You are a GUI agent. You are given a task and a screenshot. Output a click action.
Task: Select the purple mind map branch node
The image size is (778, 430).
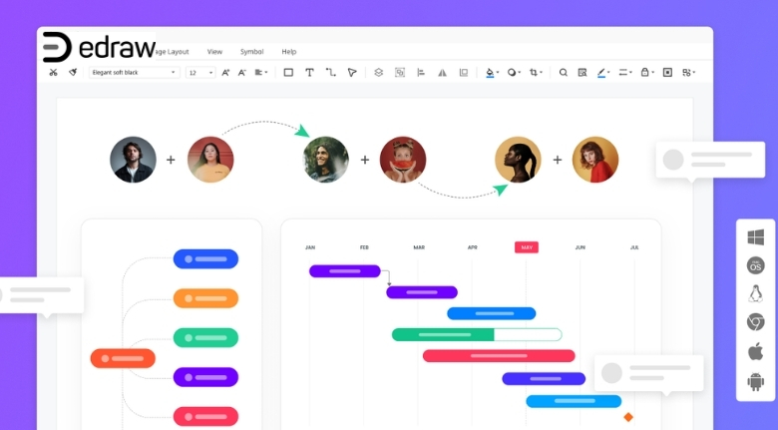click(x=205, y=377)
